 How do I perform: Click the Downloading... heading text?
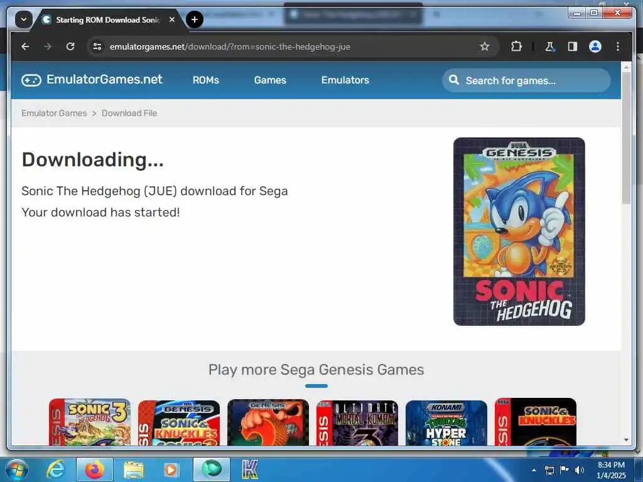93,159
